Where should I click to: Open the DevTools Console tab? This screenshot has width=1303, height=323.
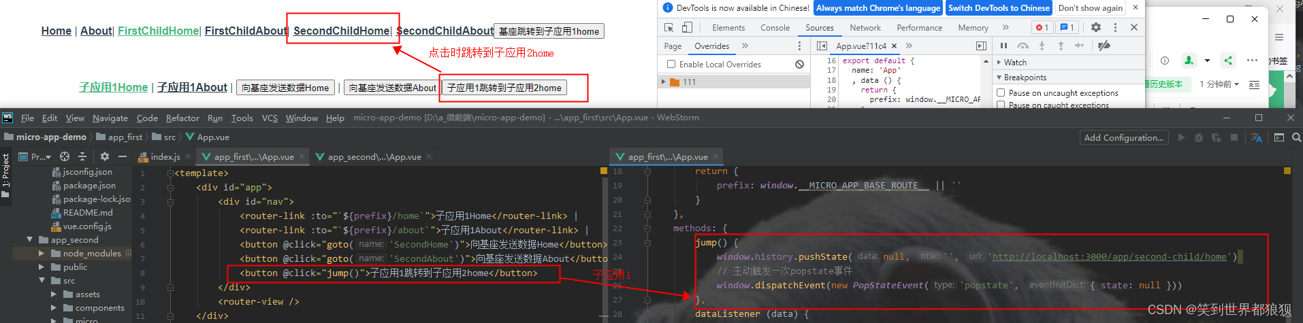(775, 27)
